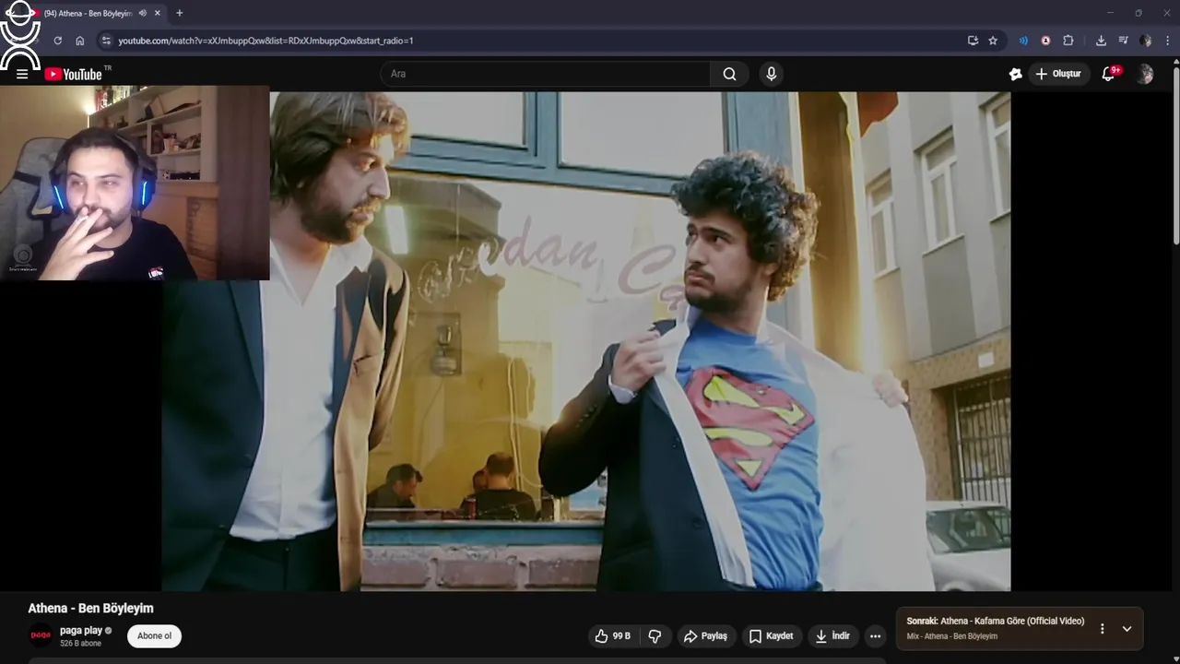1180x664 pixels.
Task: Open YouTube account avatar menu
Action: coord(1145,74)
